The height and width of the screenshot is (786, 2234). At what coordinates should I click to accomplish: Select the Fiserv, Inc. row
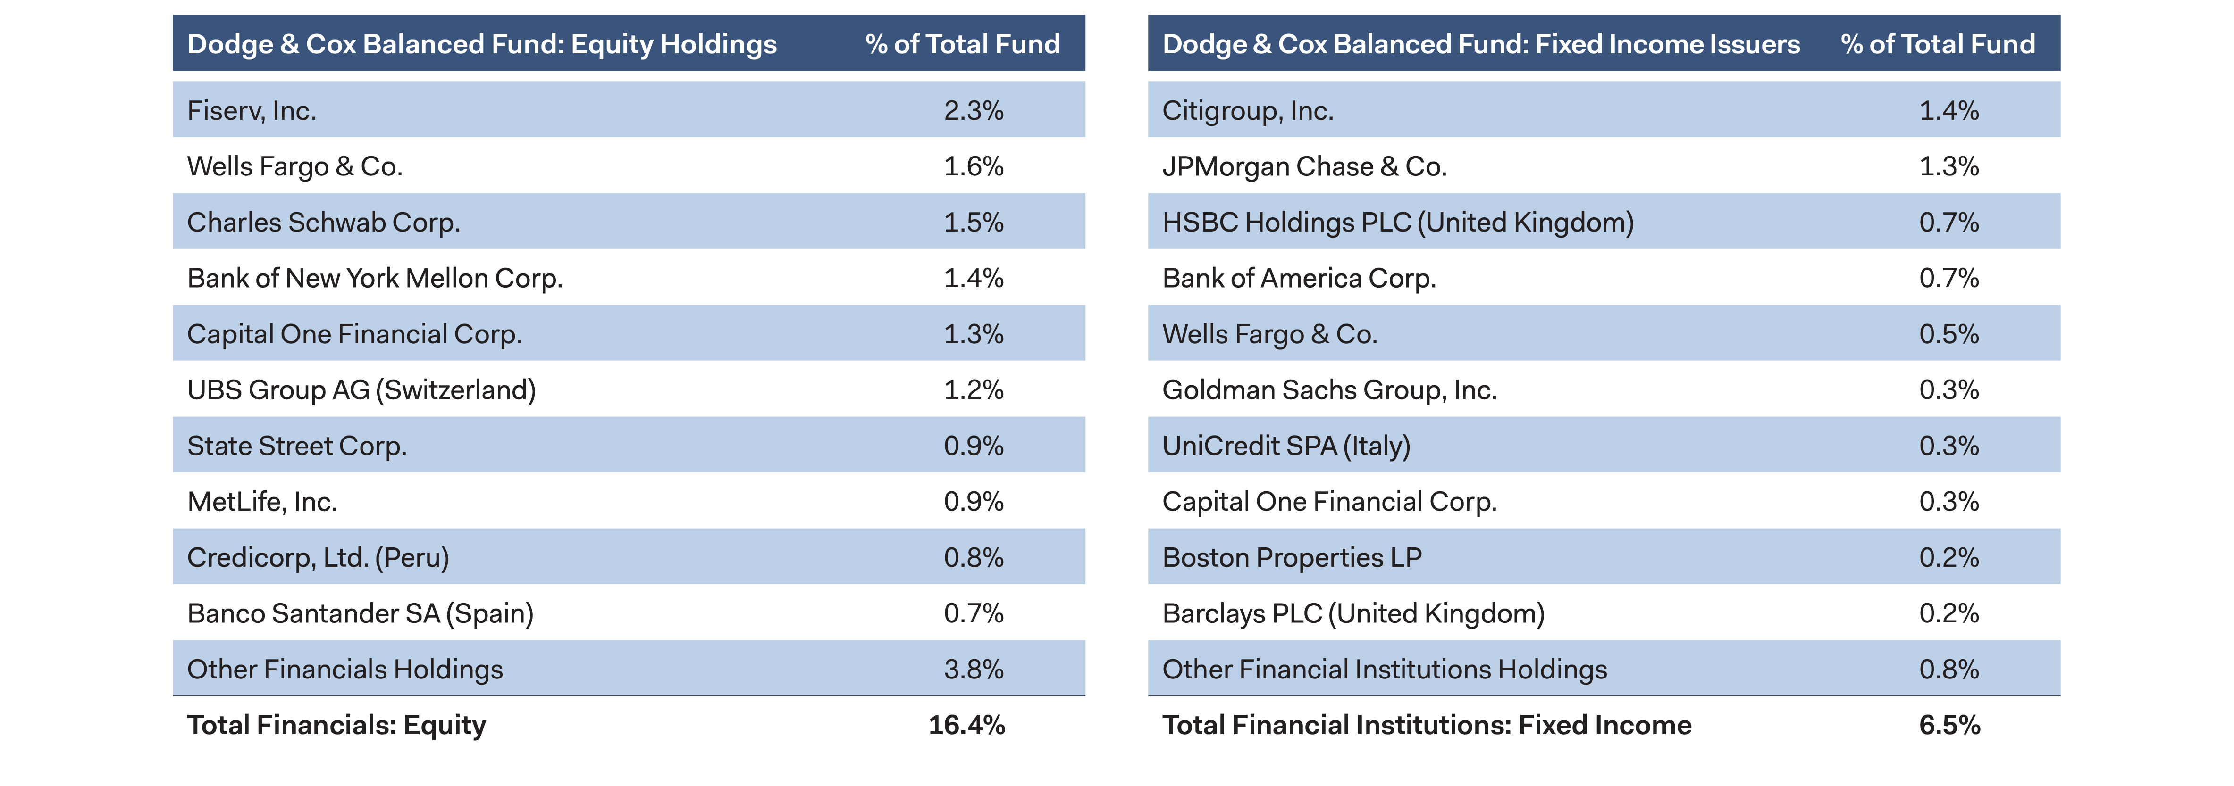click(x=252, y=111)
